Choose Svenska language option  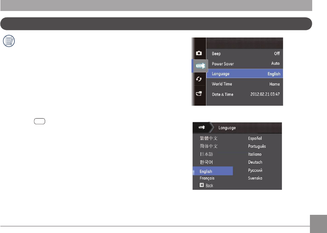pyautogui.click(x=255, y=178)
